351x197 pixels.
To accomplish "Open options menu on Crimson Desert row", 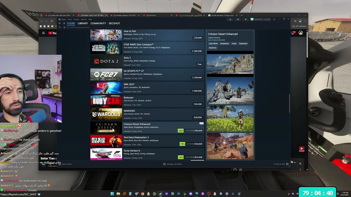I will [201, 123].
